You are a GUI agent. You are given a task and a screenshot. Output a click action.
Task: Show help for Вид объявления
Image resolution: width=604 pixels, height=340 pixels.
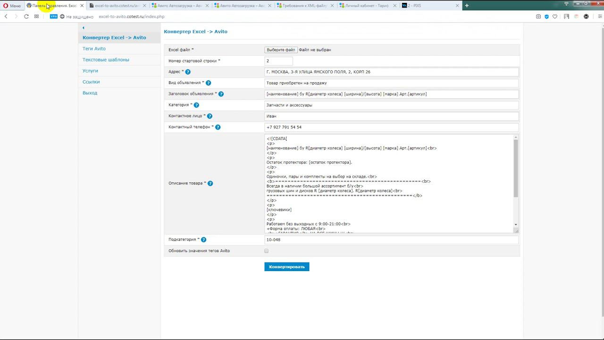tap(208, 83)
